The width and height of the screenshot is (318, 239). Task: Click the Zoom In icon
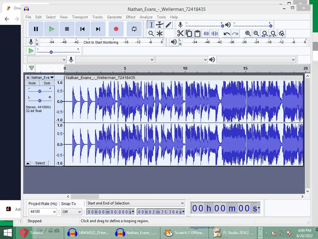248,34
